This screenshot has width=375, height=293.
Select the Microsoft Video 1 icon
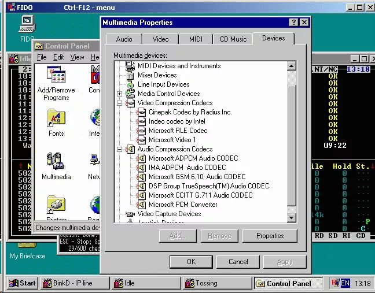[141, 140]
